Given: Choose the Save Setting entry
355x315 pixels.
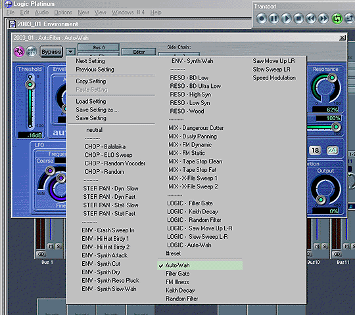Looking at the screenshot, I should click(91, 118).
